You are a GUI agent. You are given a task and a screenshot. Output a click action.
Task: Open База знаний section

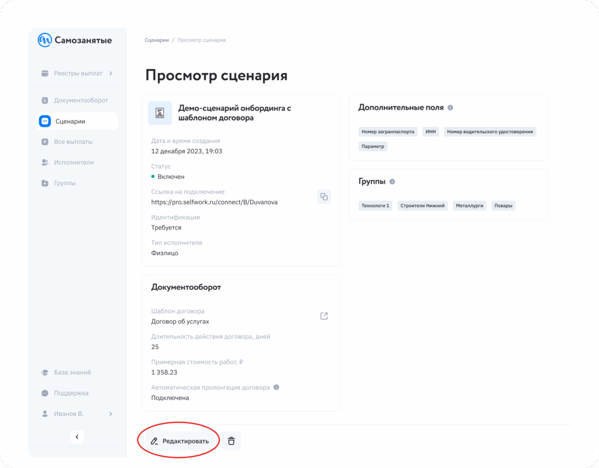pyautogui.click(x=73, y=373)
